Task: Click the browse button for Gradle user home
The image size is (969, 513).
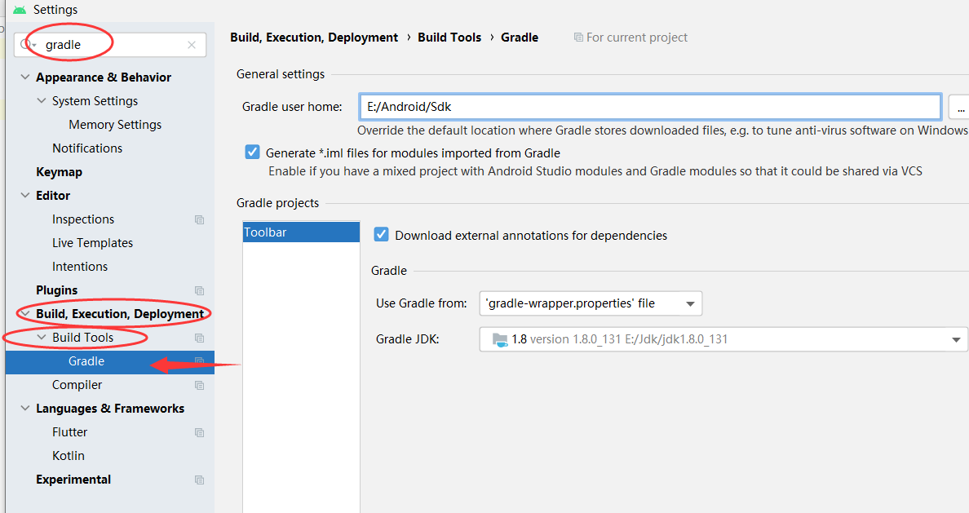Action: click(x=959, y=107)
